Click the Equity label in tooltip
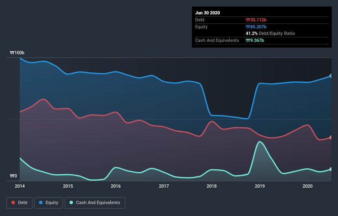This screenshot has width=338, height=216. click(x=201, y=27)
